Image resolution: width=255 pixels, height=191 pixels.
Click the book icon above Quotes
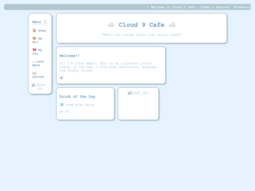[x=34, y=73]
